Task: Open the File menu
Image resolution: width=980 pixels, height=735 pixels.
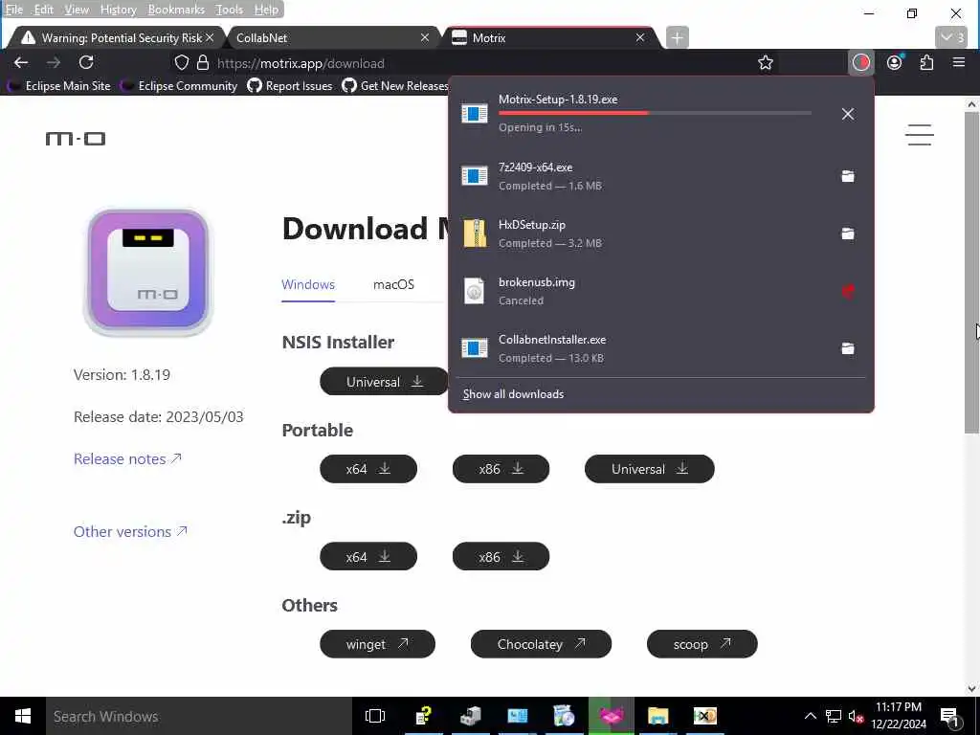Action: (x=13, y=10)
